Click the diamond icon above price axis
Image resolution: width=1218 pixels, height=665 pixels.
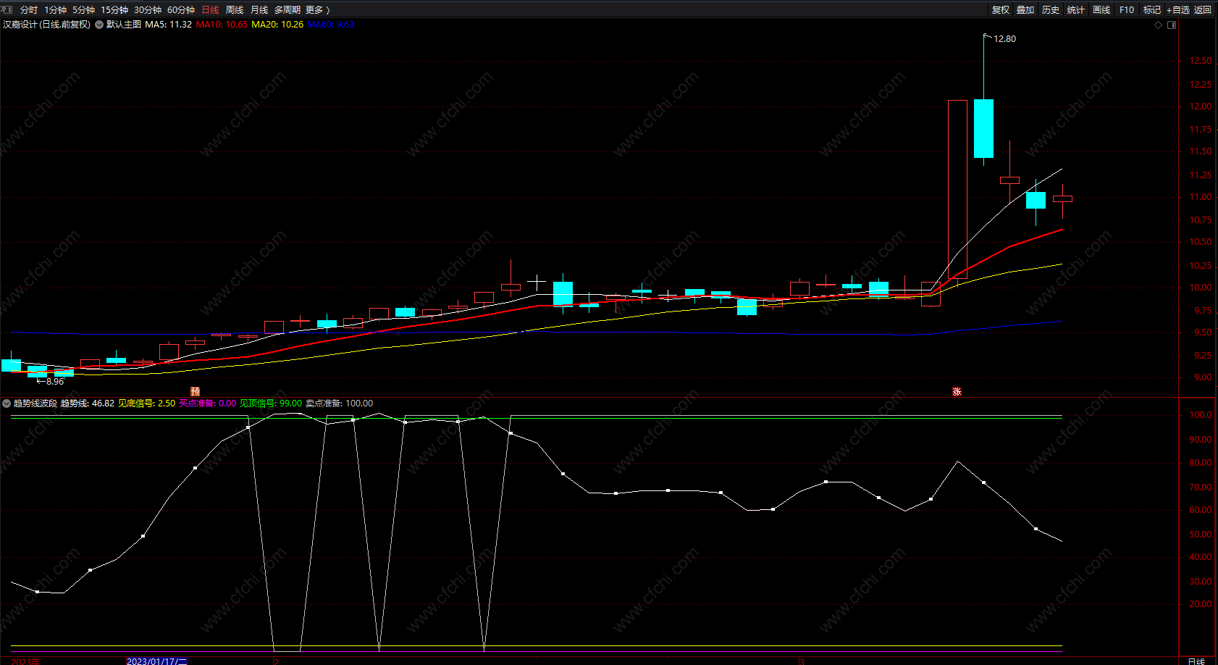[1159, 25]
